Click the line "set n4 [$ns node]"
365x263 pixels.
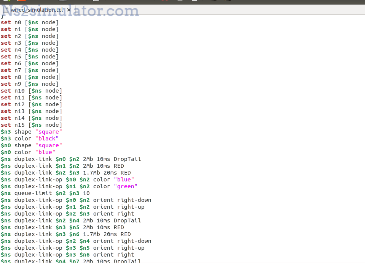[30, 50]
